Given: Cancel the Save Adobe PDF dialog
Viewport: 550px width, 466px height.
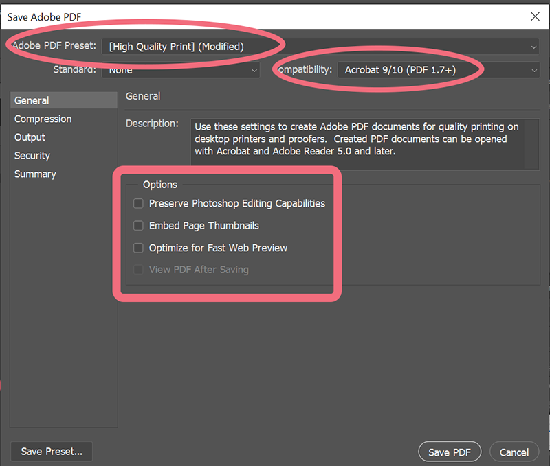Looking at the screenshot, I should (514, 452).
